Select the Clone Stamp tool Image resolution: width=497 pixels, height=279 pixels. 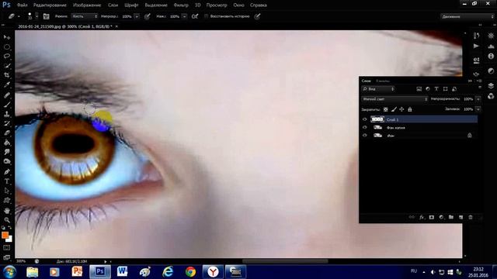pos(7,114)
